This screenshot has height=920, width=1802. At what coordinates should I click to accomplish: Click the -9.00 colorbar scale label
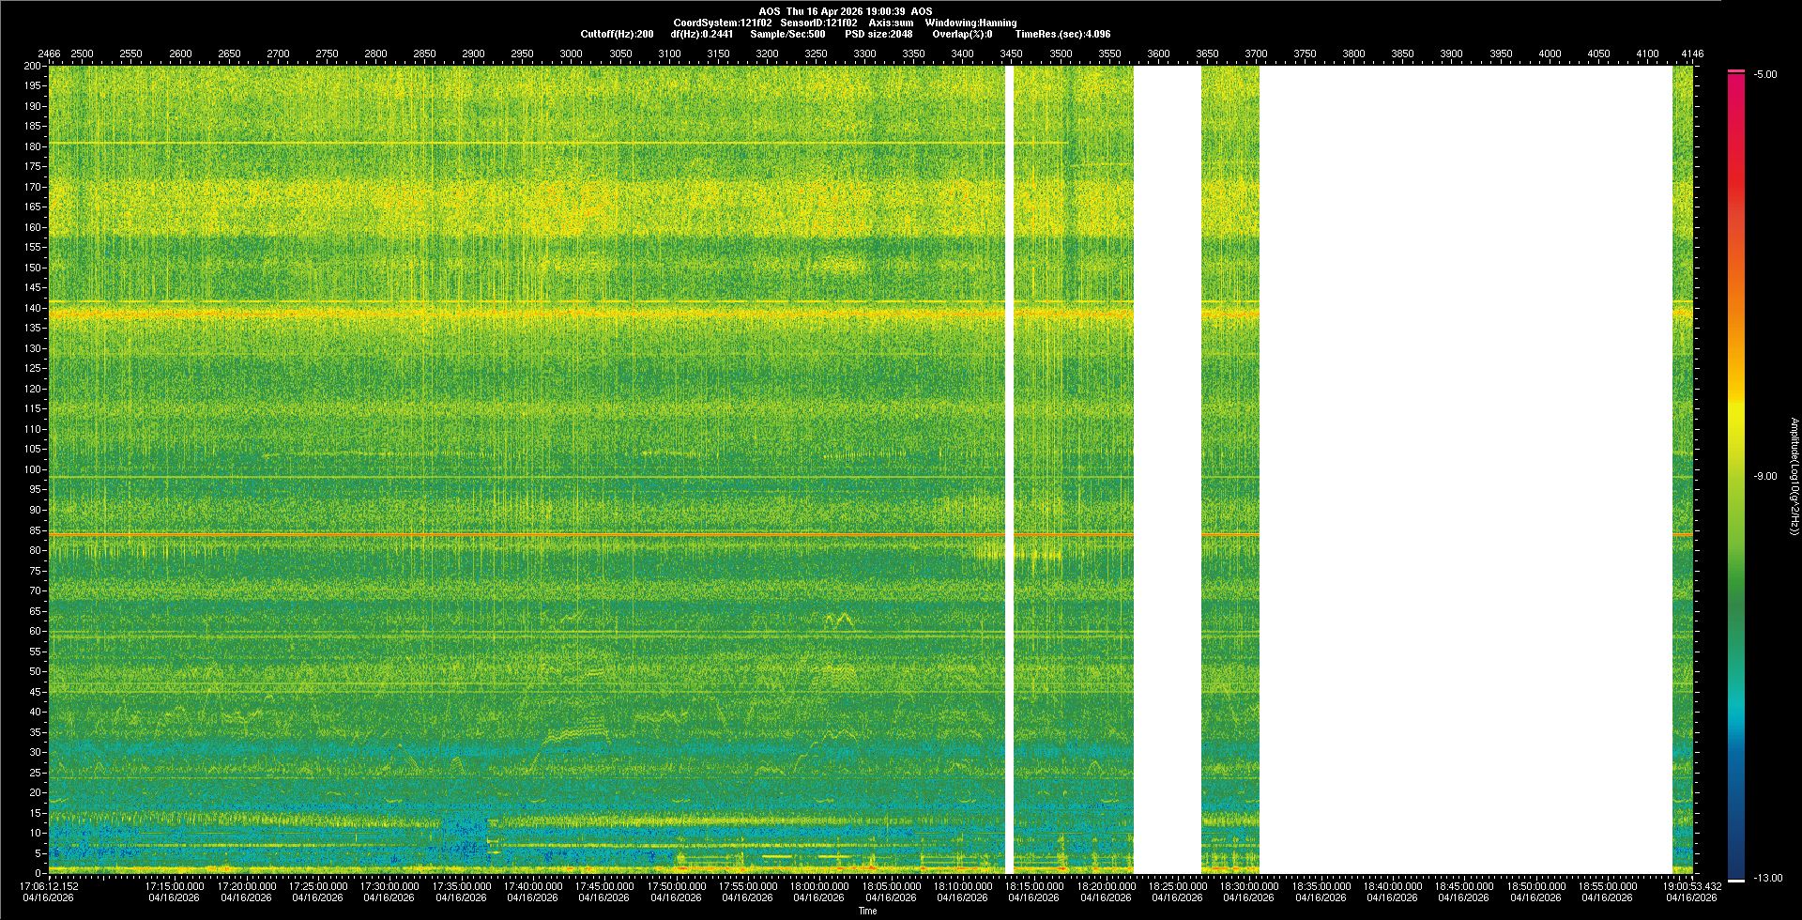pyautogui.click(x=1764, y=477)
